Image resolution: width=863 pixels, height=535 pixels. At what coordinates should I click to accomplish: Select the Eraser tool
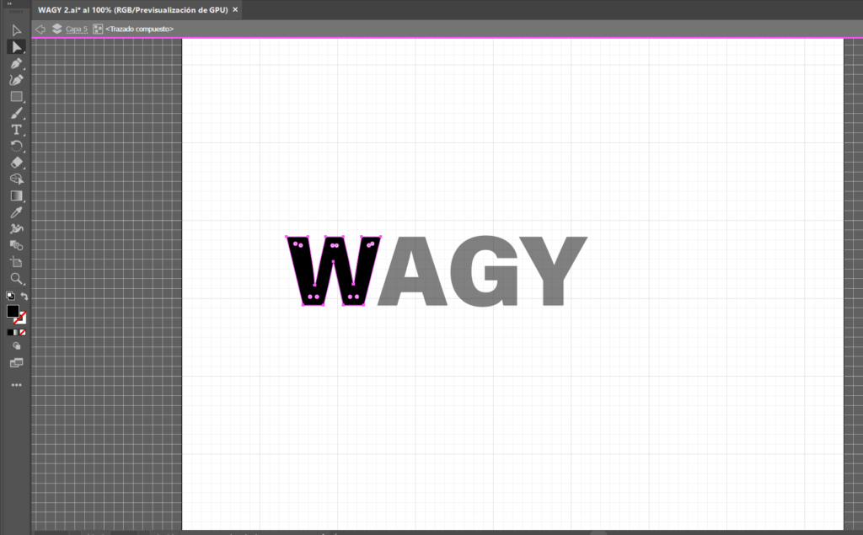[x=16, y=163]
